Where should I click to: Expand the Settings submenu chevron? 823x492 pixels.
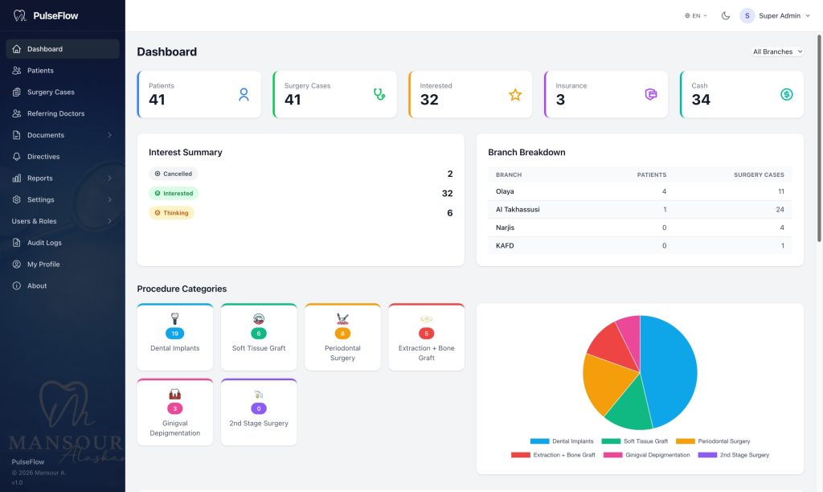[109, 199]
